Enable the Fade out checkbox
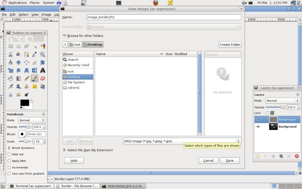The image size is (302, 189). [9, 154]
